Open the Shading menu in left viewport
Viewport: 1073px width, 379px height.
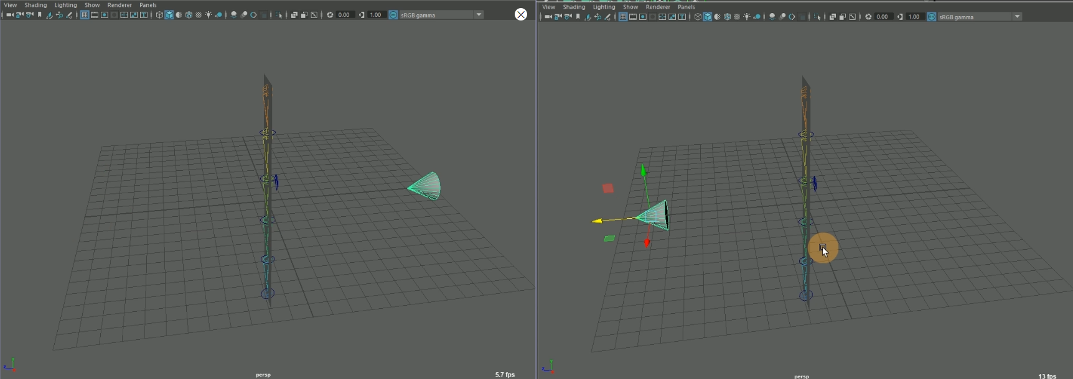[x=35, y=5]
